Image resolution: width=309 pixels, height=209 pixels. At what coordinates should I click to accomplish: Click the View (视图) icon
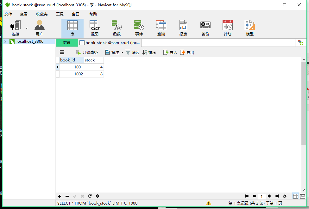[94, 28]
